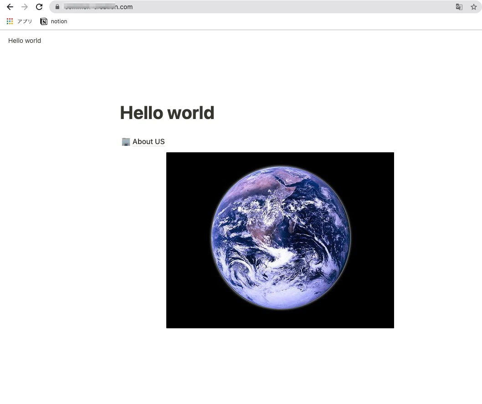Open the apps grid icon in bookmarks bar
The width and height of the screenshot is (482, 404).
10,21
